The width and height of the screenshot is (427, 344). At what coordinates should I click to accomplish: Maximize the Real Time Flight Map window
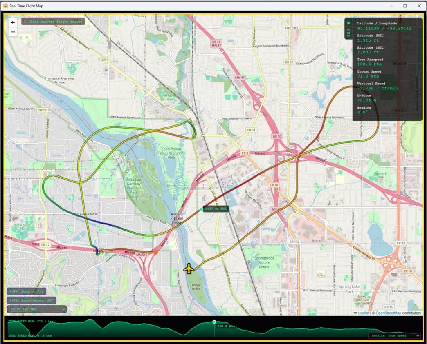[x=405, y=6]
